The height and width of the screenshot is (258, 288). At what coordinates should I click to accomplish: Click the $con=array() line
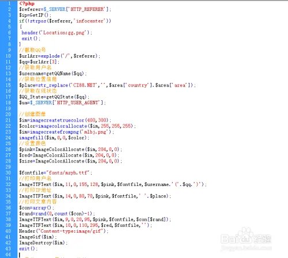[x=36, y=208]
